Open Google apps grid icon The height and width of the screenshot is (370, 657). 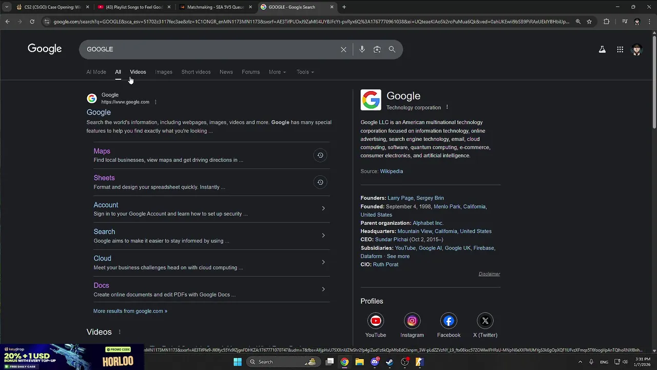[620, 49]
